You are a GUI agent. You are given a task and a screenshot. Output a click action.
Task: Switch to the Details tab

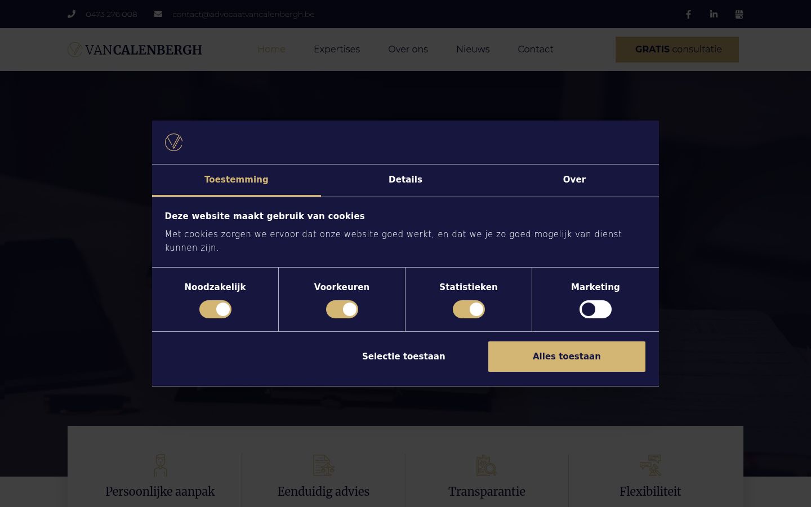click(405, 180)
